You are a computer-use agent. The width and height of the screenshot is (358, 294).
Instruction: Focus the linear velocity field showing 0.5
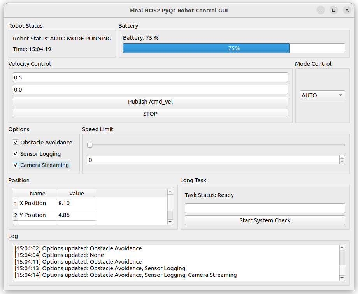point(150,77)
